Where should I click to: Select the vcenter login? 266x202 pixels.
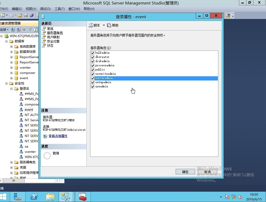point(30,152)
